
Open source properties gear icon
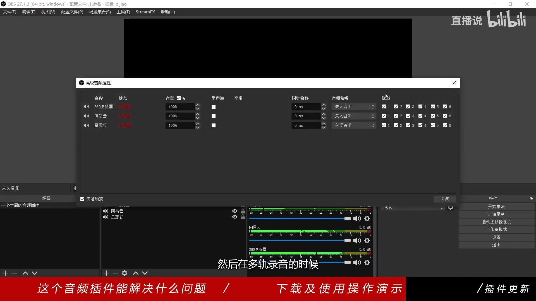coord(125,273)
